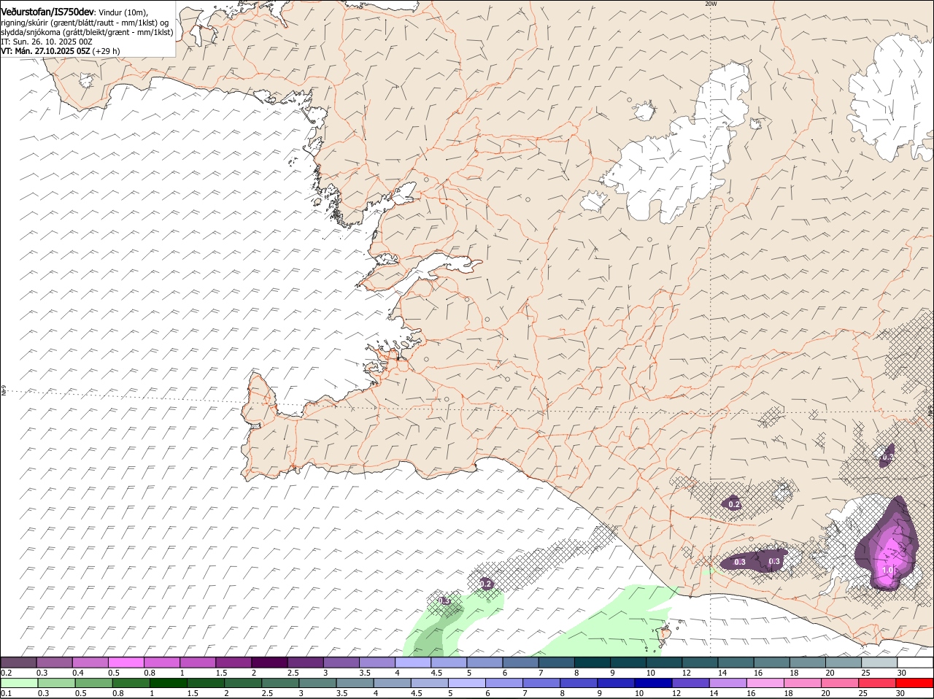
Task: Select lower legend swatch above 7
Action: [x=541, y=683]
